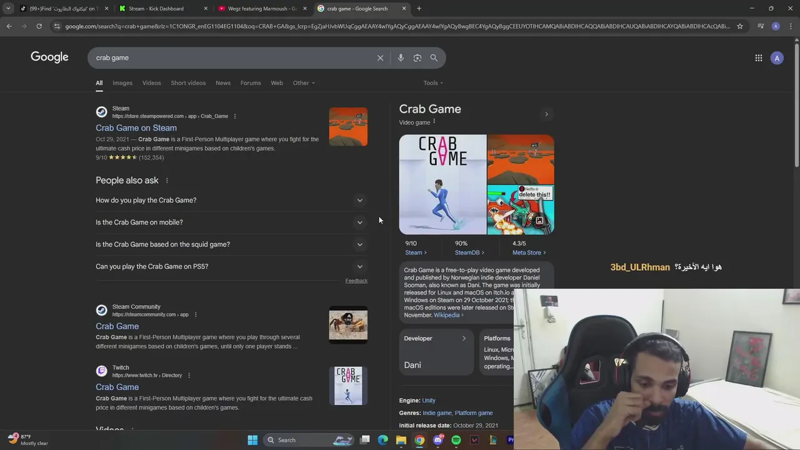800x450 pixels.
Task: Open the People also ask options menu
Action: [x=167, y=181]
